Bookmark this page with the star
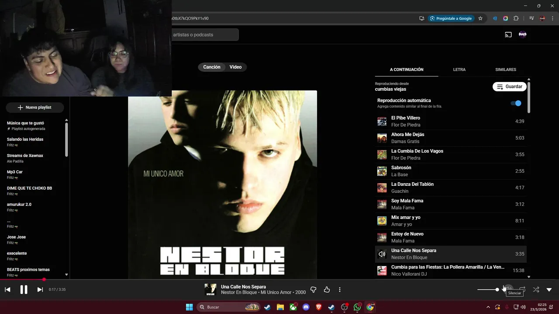Image resolution: width=559 pixels, height=314 pixels. point(480,18)
